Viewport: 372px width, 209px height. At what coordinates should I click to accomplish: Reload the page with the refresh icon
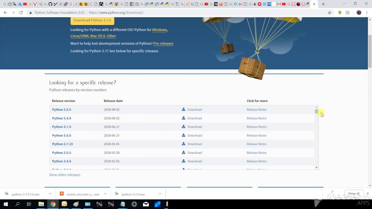pos(21,12)
